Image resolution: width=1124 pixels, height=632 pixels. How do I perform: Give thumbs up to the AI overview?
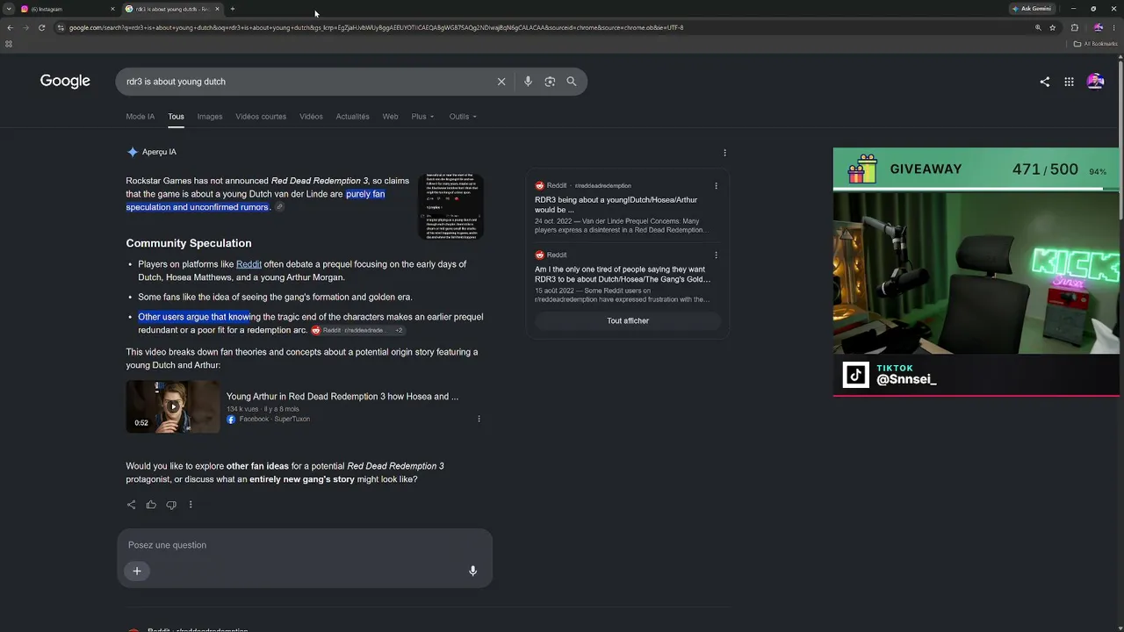coord(151,505)
